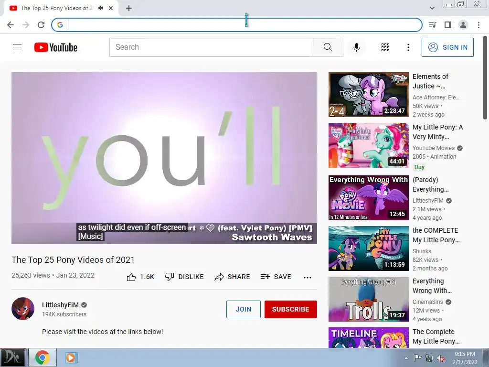The image size is (489, 367).
Task: Open Elements of Justice video thumbnail
Action: 368,95
